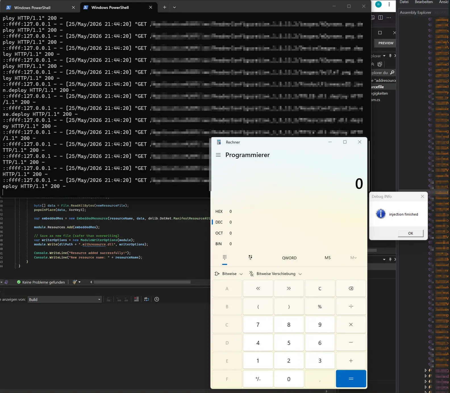Toggle word wrap in the output panel
Viewport: 450px width, 393px height.
[x=147, y=299]
